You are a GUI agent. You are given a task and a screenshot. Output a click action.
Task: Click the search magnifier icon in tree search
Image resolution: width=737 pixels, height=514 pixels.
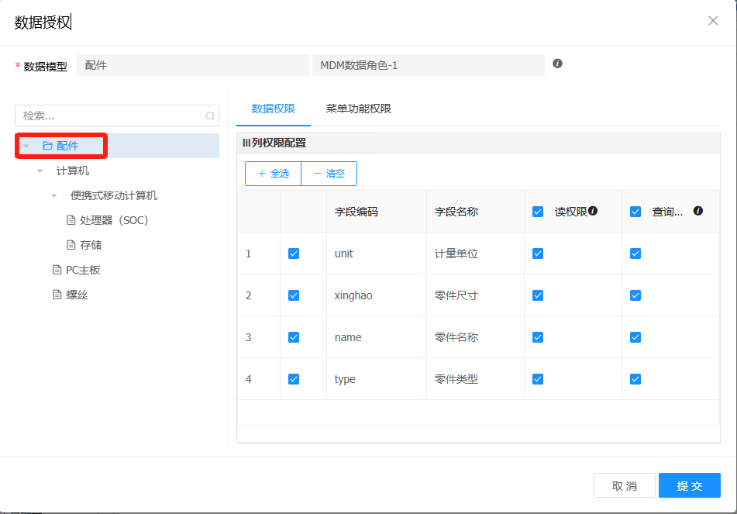pyautogui.click(x=209, y=116)
